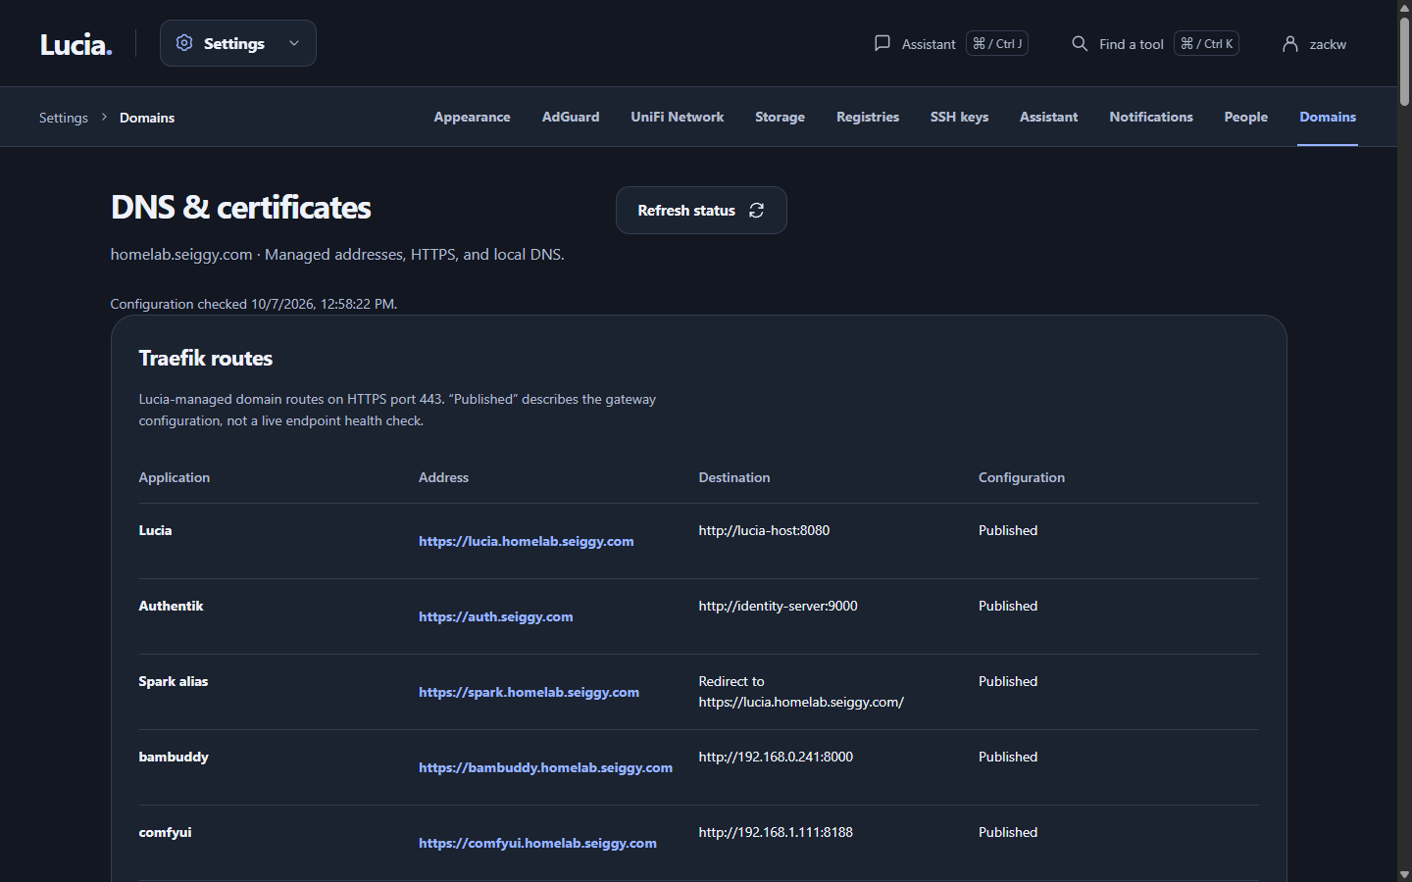Viewport: 1412px width, 882px height.
Task: Click destination http://192.168.1.111:8188
Action: tap(776, 832)
